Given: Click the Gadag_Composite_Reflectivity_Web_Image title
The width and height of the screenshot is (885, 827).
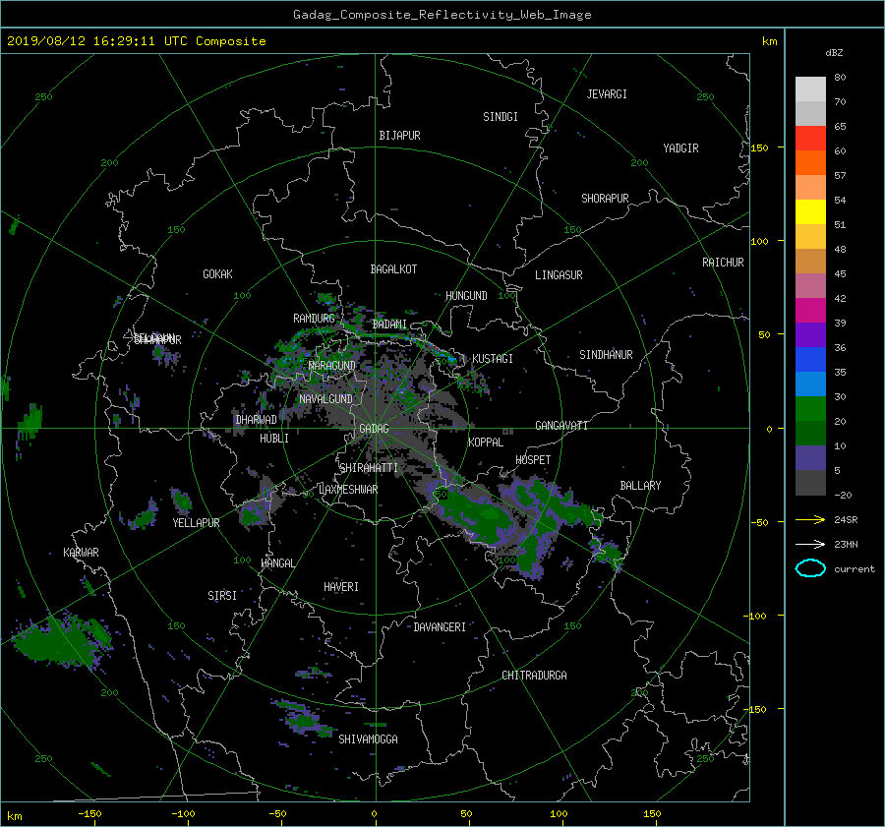Looking at the screenshot, I should [442, 15].
